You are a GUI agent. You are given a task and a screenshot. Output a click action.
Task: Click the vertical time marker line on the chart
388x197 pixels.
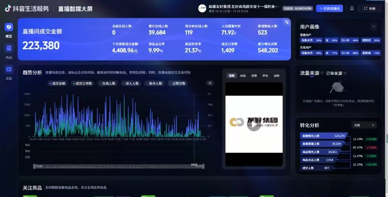coord(194,127)
